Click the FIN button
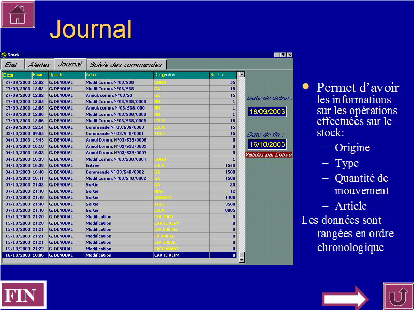 pos(23,295)
